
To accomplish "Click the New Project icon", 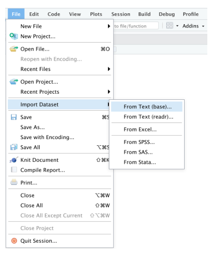I will [14, 36].
